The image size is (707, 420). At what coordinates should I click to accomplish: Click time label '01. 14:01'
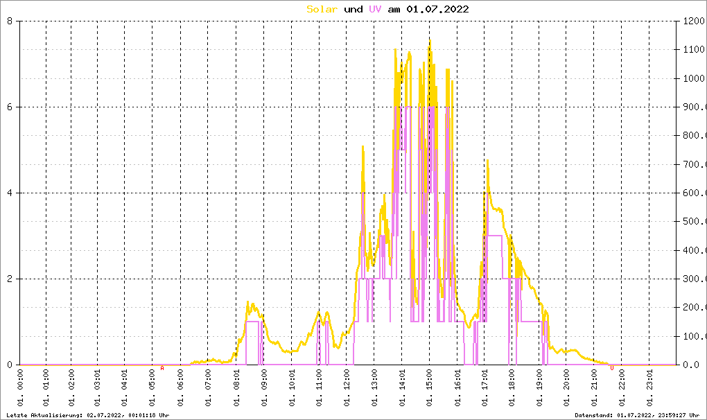coord(402,387)
